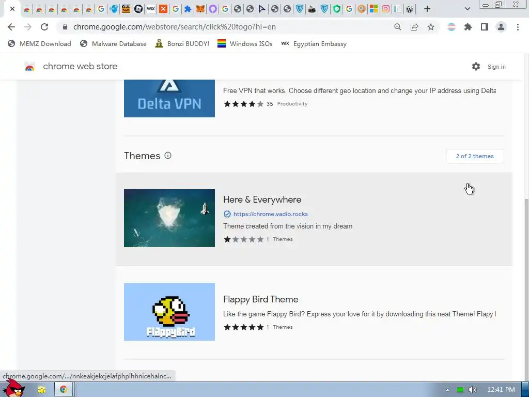Show info icon beside Themes heading

tap(168, 155)
